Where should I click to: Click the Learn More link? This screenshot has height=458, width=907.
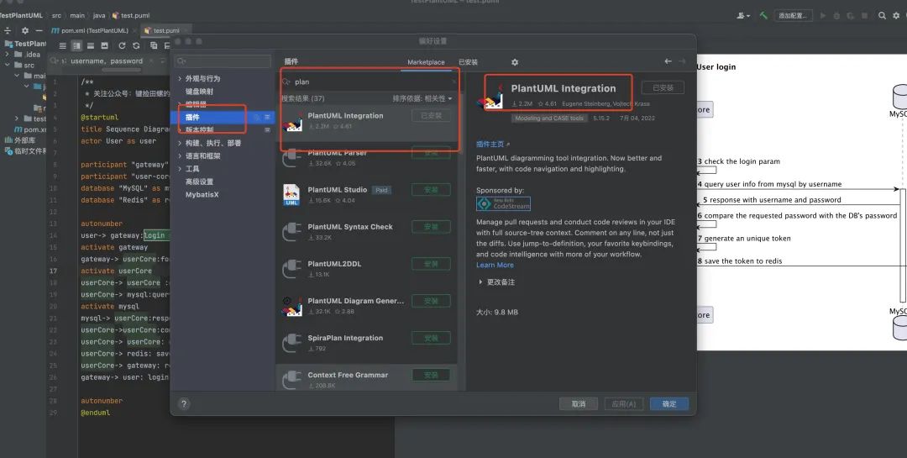(495, 266)
